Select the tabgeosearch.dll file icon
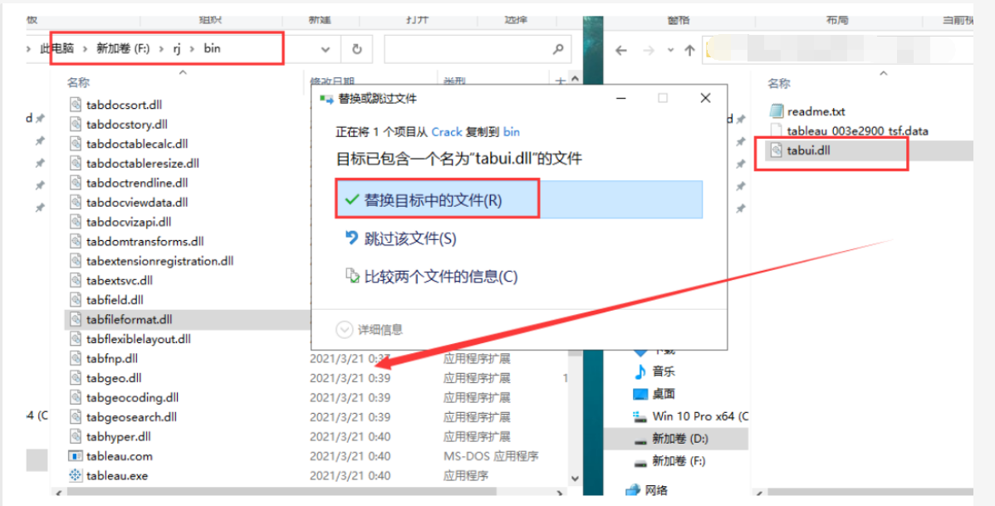 76,417
